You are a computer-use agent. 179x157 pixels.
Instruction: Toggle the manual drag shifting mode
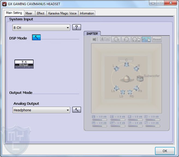[x=146, y=39]
